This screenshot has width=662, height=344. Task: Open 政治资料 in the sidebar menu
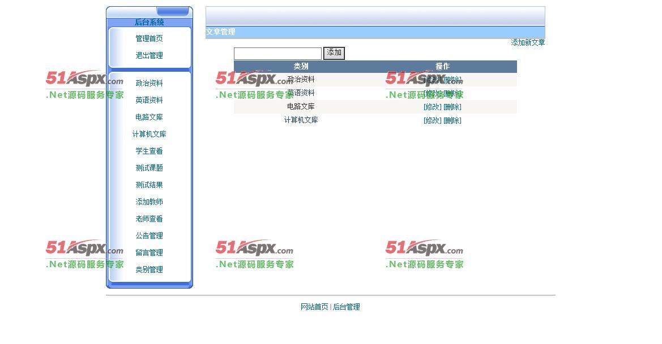pyautogui.click(x=149, y=84)
